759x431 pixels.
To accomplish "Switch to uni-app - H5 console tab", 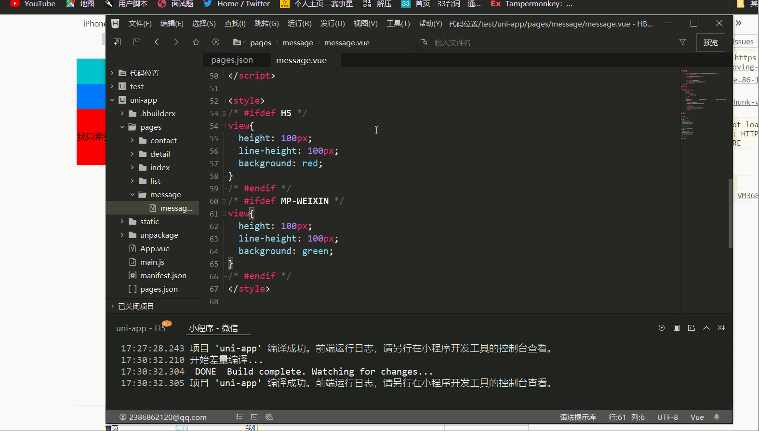I will pos(141,328).
